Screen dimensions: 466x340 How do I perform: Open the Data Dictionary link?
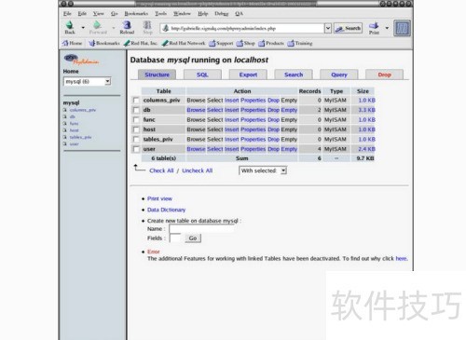click(x=166, y=210)
